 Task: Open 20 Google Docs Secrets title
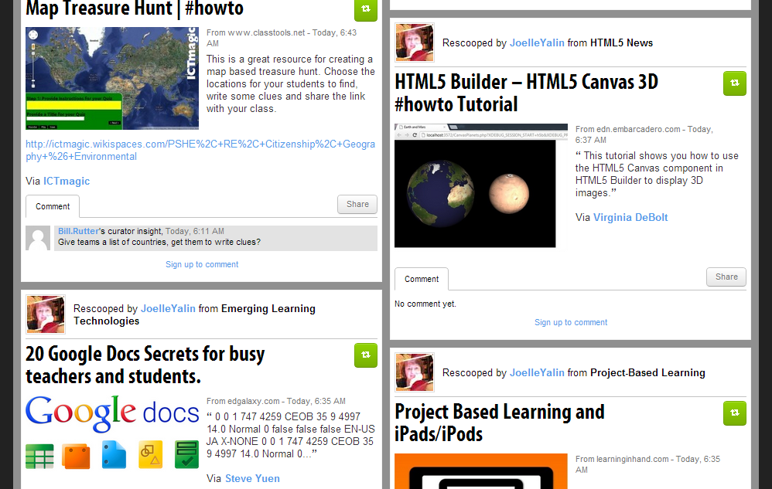coord(145,365)
